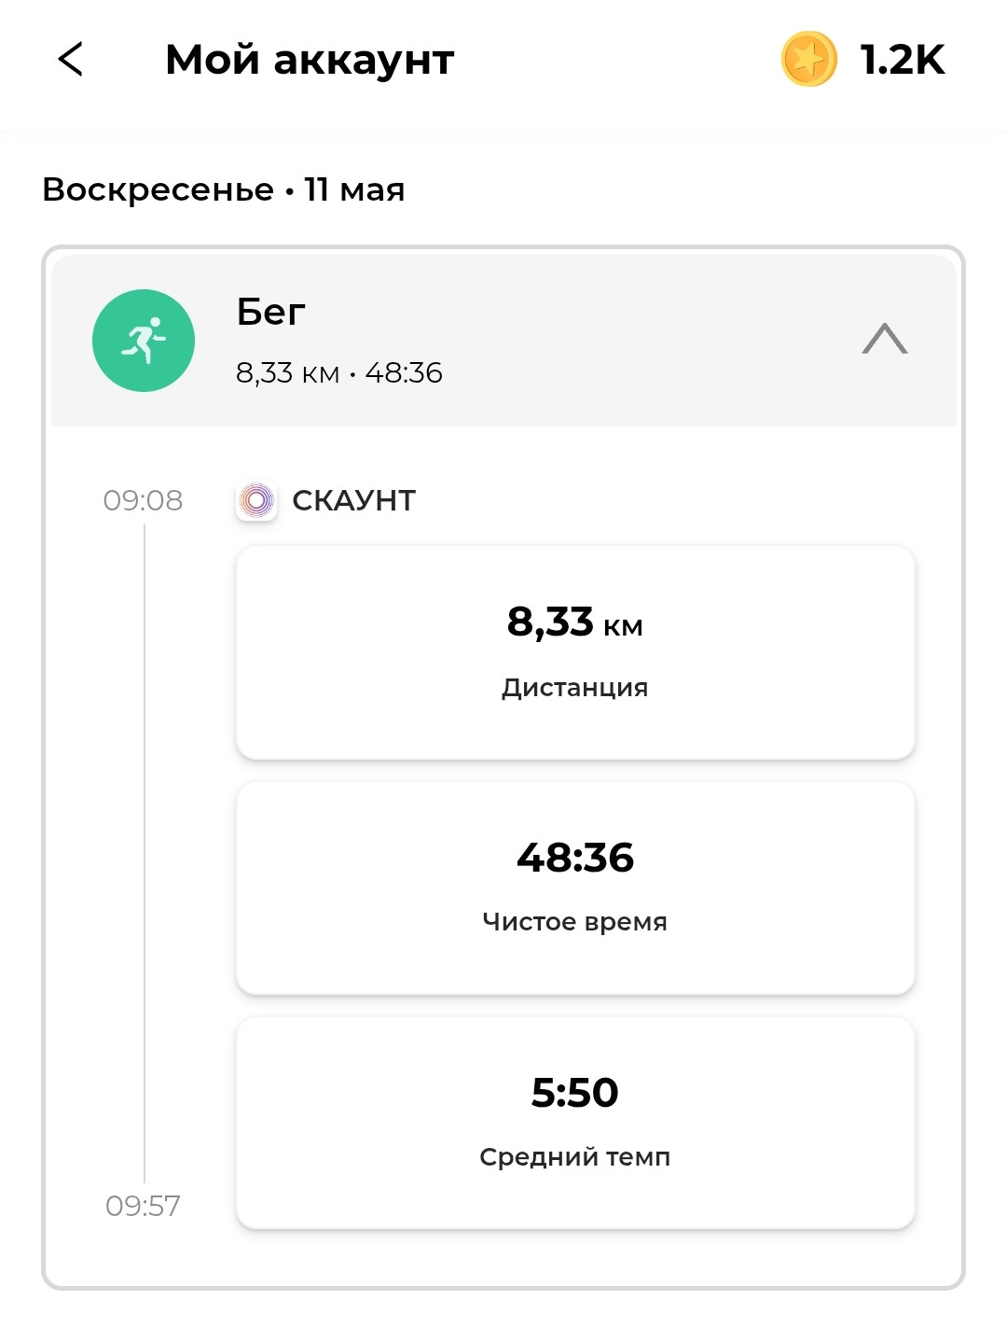1007x1328 pixels.
Task: Open the Средний темп 5:50 card
Action: (x=575, y=1123)
